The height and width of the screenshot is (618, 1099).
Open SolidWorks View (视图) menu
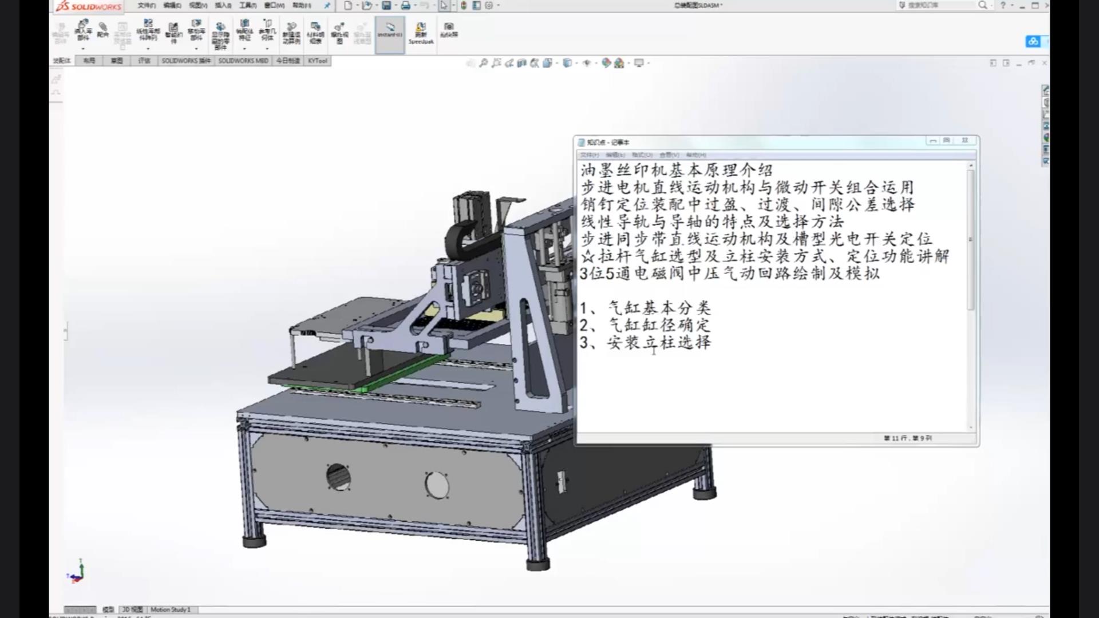click(198, 5)
